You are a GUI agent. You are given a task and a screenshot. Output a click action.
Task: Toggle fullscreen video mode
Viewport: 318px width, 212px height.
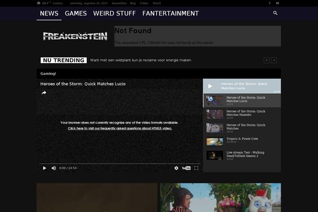click(x=196, y=168)
